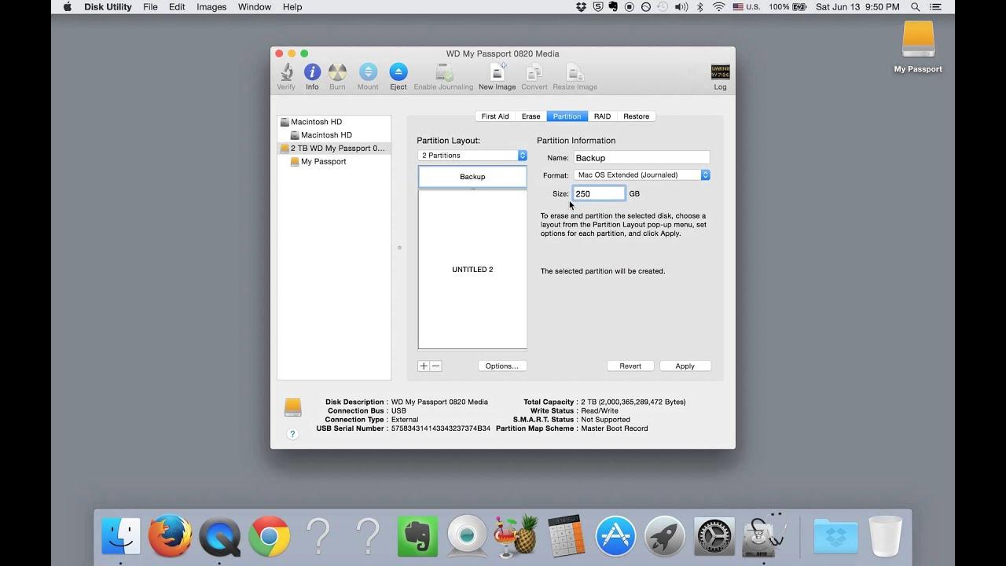Open the Dropbox folder in the Dock

835,537
